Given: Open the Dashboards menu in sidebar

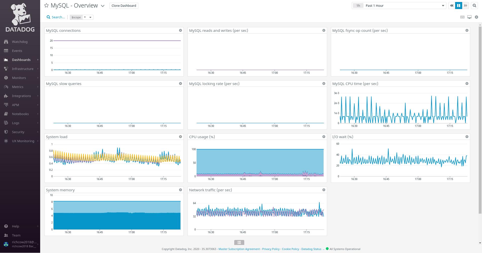Looking at the screenshot, I should pyautogui.click(x=21, y=60).
